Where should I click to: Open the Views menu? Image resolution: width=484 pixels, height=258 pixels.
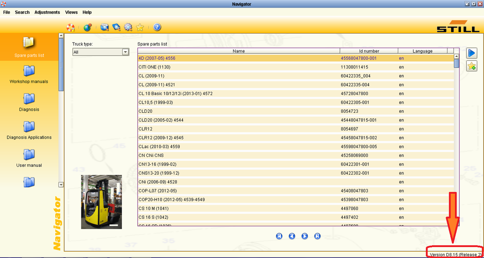point(71,12)
